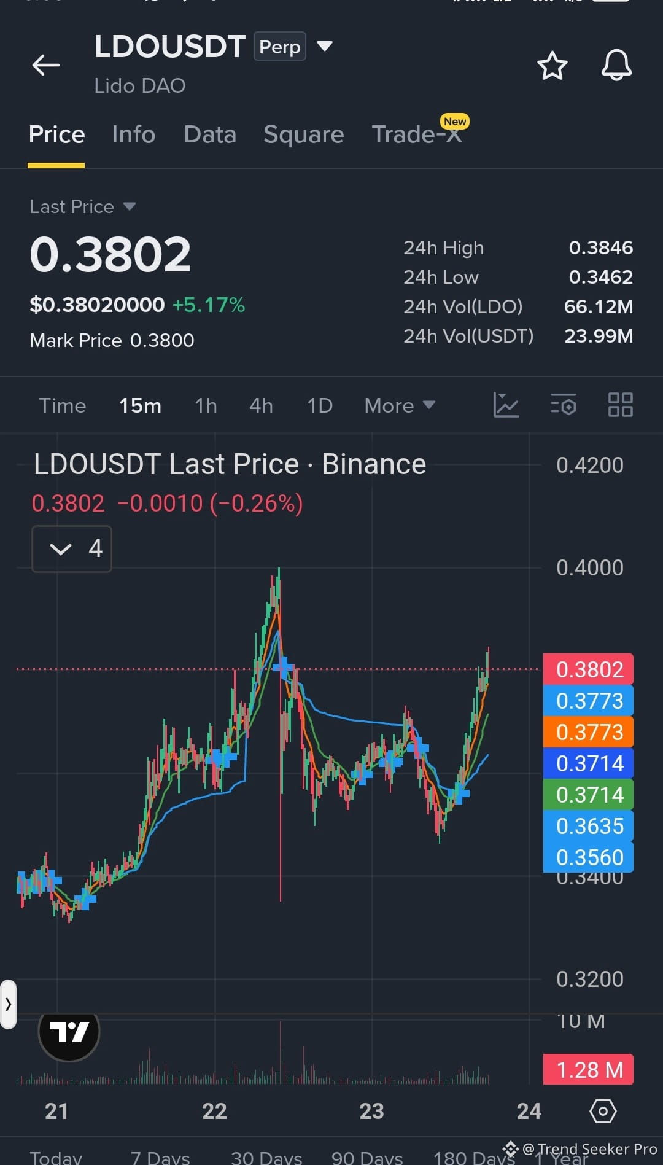
Task: Open the LDOUSDT Perp pair dropdown arrow
Action: [324, 46]
